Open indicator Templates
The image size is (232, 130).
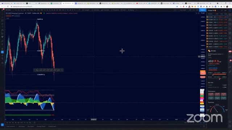coord(115,10)
